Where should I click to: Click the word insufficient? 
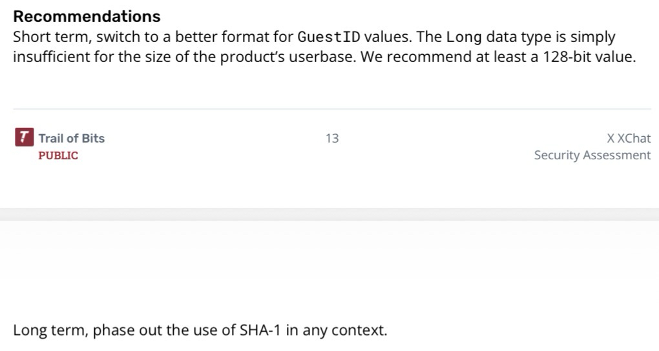(x=53, y=57)
